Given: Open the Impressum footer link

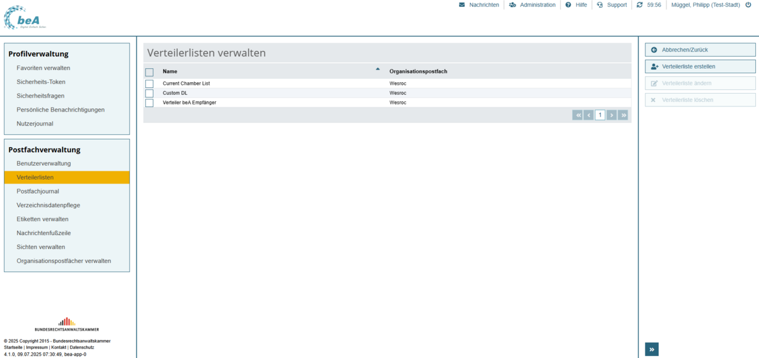Looking at the screenshot, I should point(37,347).
